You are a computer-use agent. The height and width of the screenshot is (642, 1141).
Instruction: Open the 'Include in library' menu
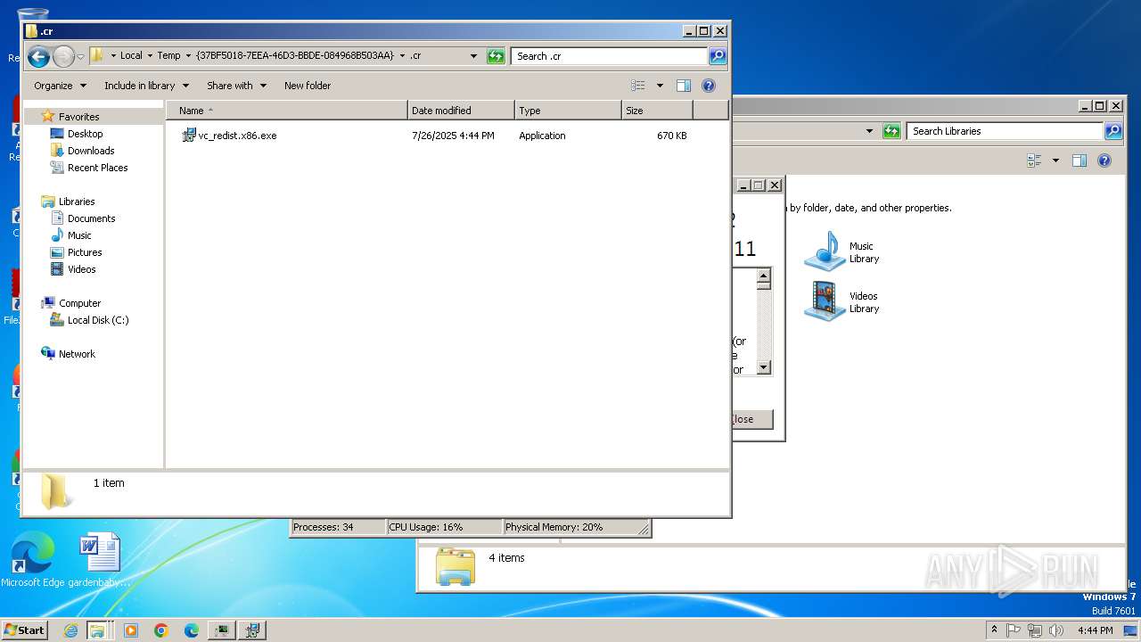[x=146, y=86]
